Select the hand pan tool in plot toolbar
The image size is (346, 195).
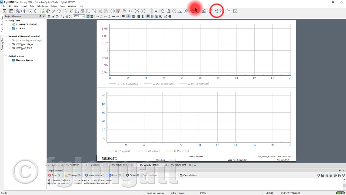tap(66, 17)
